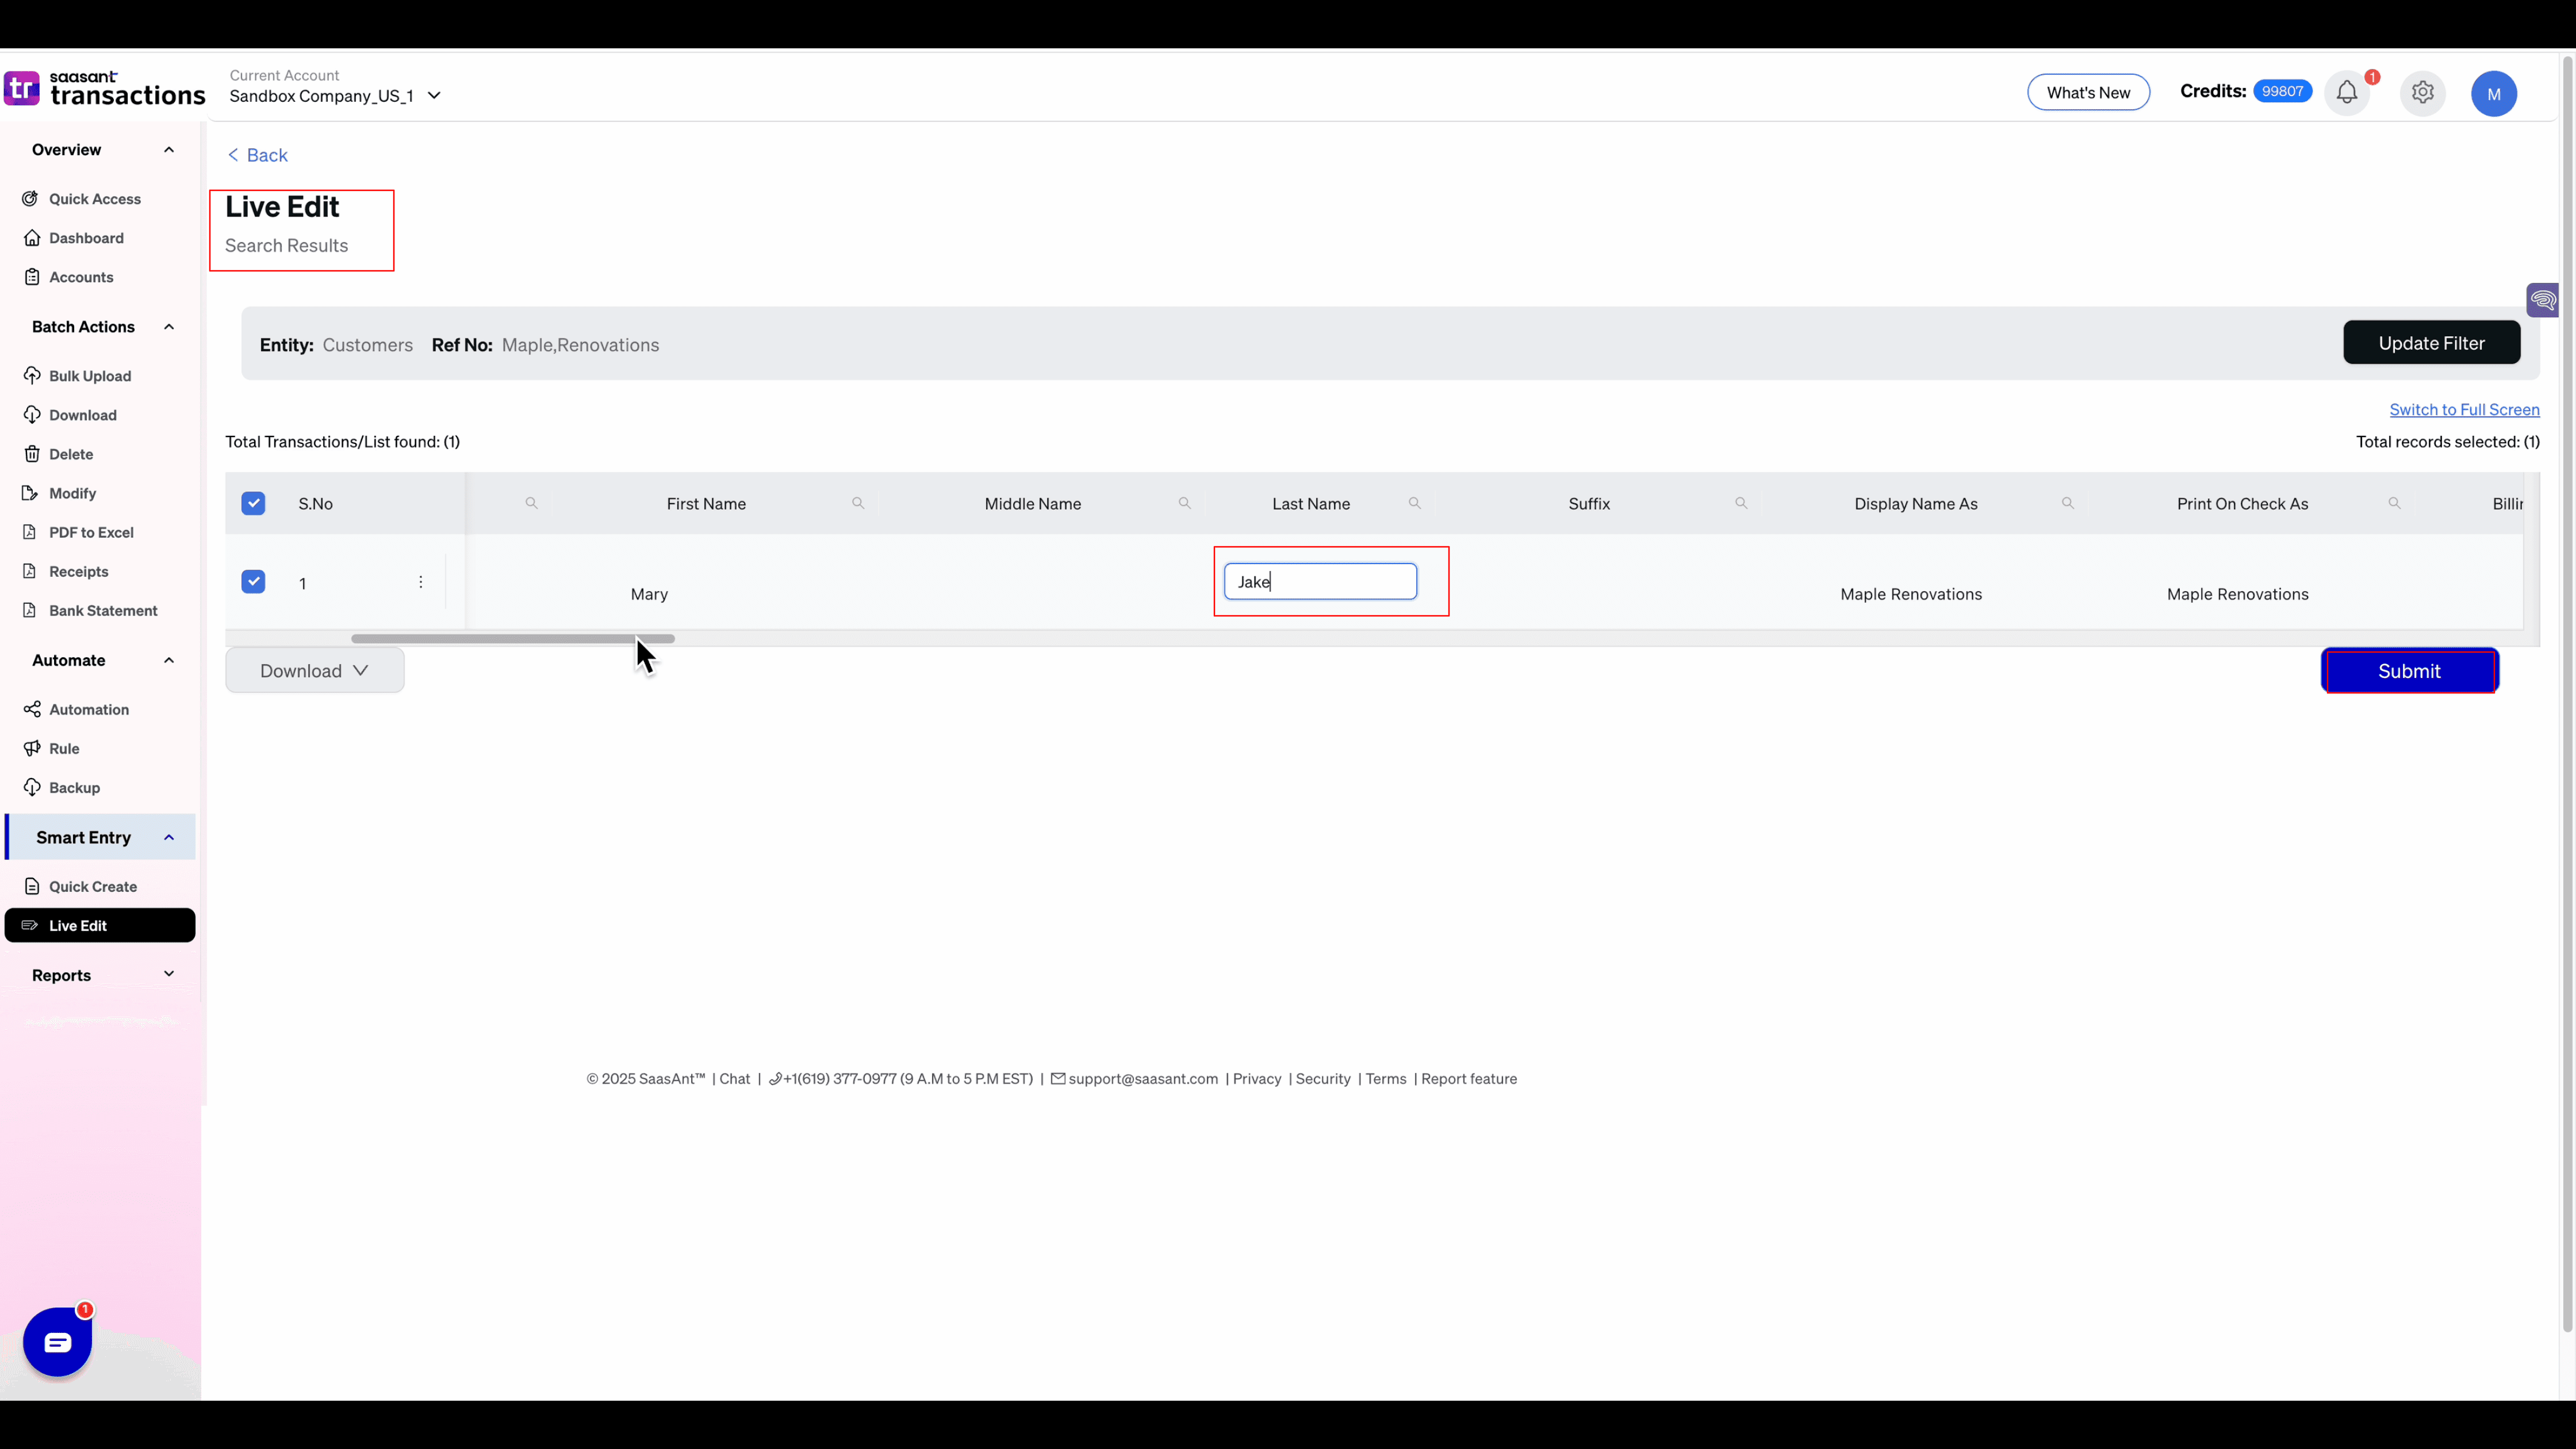This screenshot has width=2576, height=1449.
Task: Click the What's New button
Action: [2088, 92]
